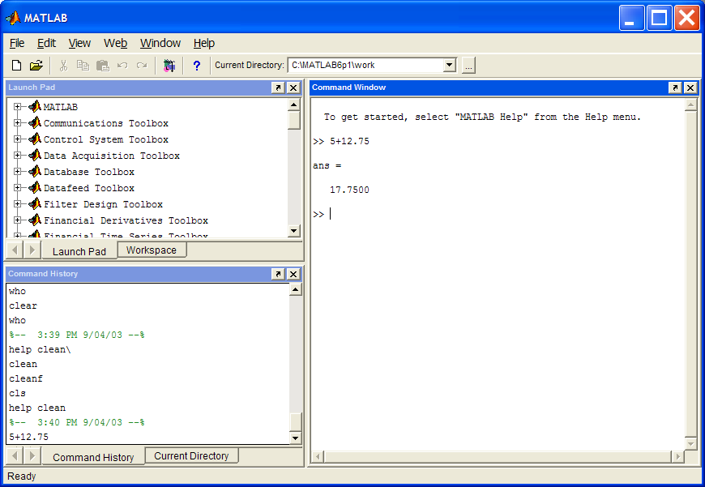Copy selection using the toolbar copy icon
The width and height of the screenshot is (705, 487).
click(83, 66)
